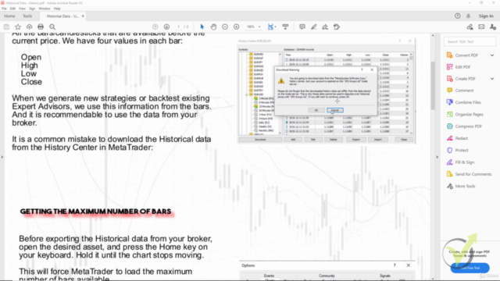
Task: Close the Historical Data document tab
Action: 83,16
